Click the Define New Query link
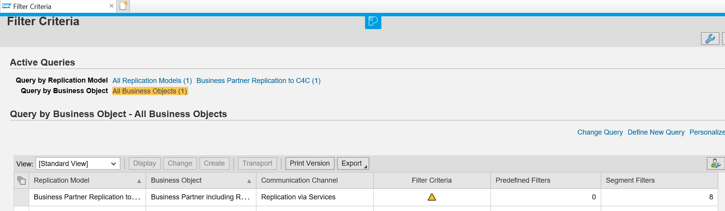 coord(656,132)
